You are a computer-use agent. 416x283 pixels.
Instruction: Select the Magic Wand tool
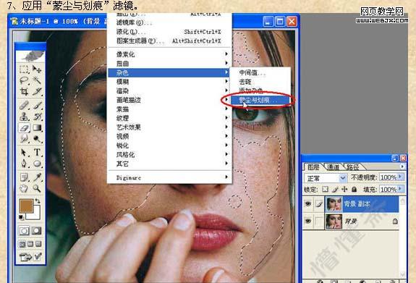click(37, 80)
